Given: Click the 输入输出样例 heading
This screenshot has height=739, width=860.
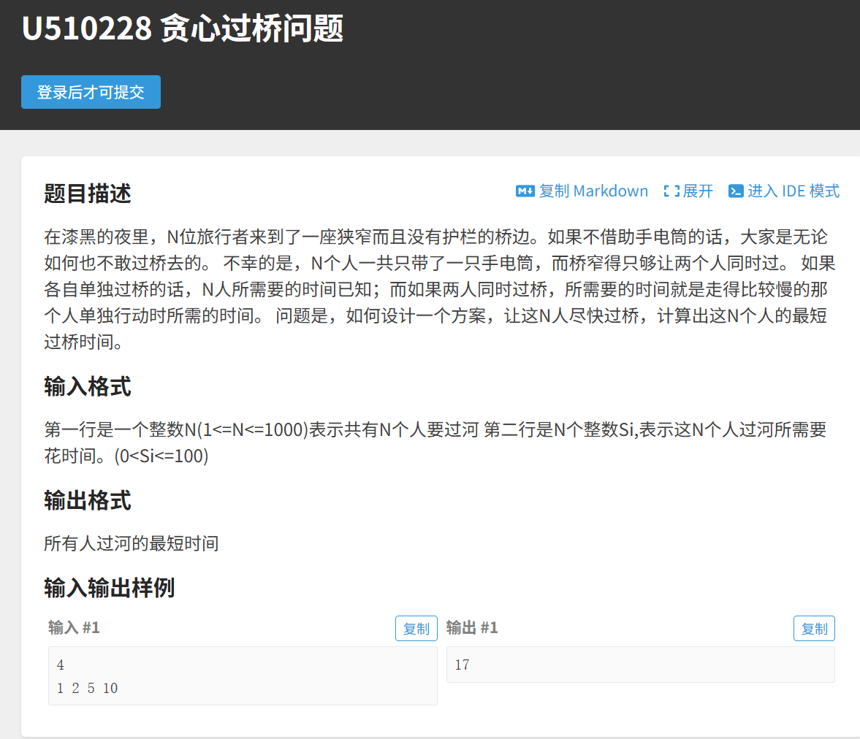Looking at the screenshot, I should coord(110,587).
